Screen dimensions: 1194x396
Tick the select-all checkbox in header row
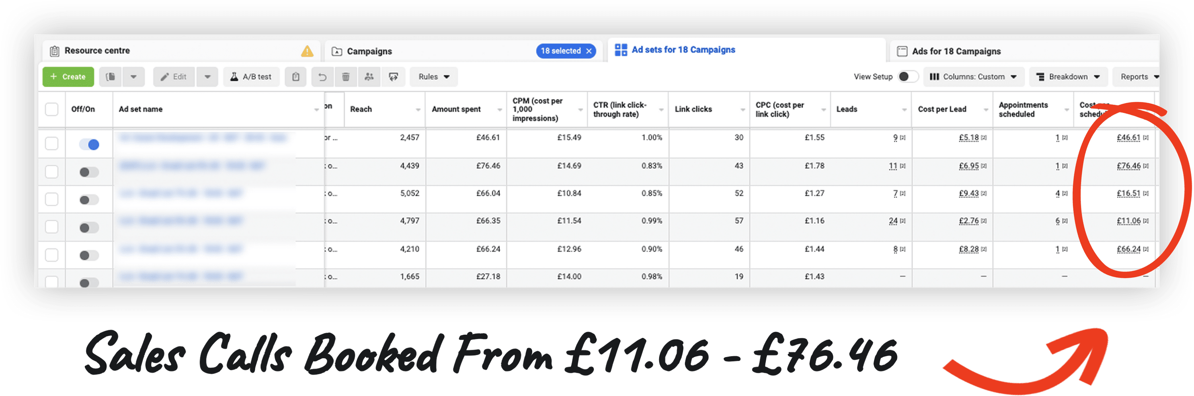coord(51,109)
